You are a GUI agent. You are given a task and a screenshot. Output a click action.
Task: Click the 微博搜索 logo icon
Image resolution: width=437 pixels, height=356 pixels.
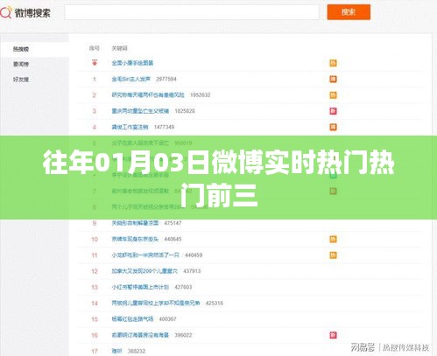(5, 13)
